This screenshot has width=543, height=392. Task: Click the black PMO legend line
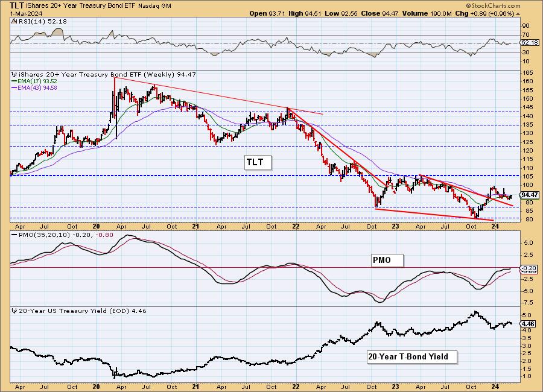click(x=14, y=235)
